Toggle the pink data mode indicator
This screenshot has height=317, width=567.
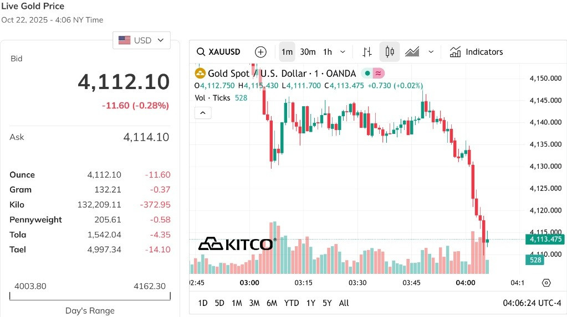coord(378,73)
